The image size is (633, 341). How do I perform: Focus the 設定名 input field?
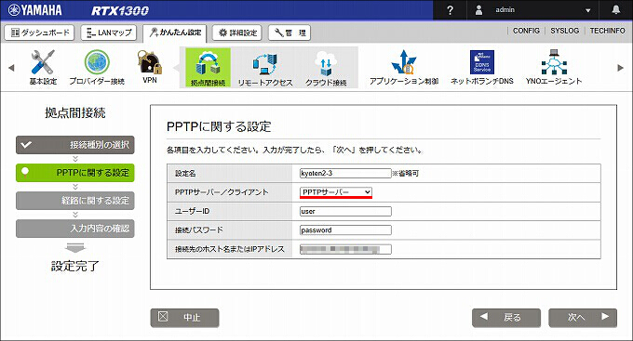pyautogui.click(x=345, y=174)
